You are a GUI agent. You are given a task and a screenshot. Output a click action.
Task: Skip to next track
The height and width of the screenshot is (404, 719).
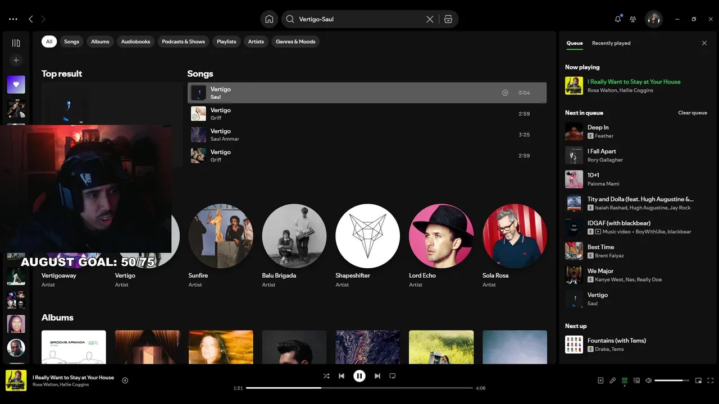click(x=377, y=376)
